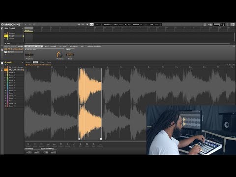This screenshot has height=177, width=236.
Task: Open the Pitch / Envelope page
Action: pos(51,46)
